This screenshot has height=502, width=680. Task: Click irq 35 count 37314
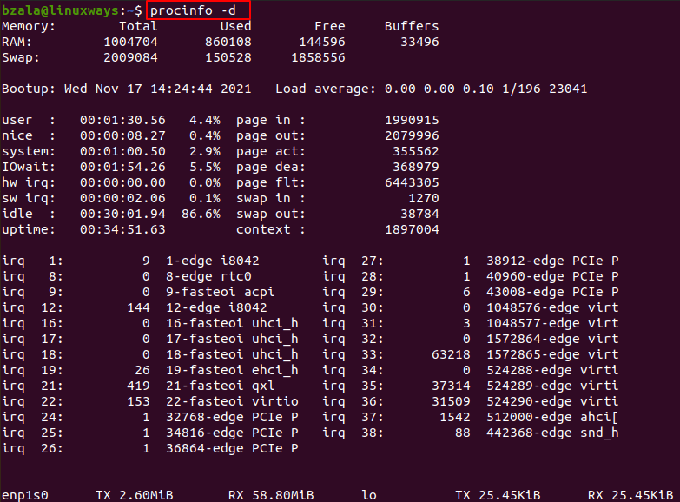tap(451, 386)
